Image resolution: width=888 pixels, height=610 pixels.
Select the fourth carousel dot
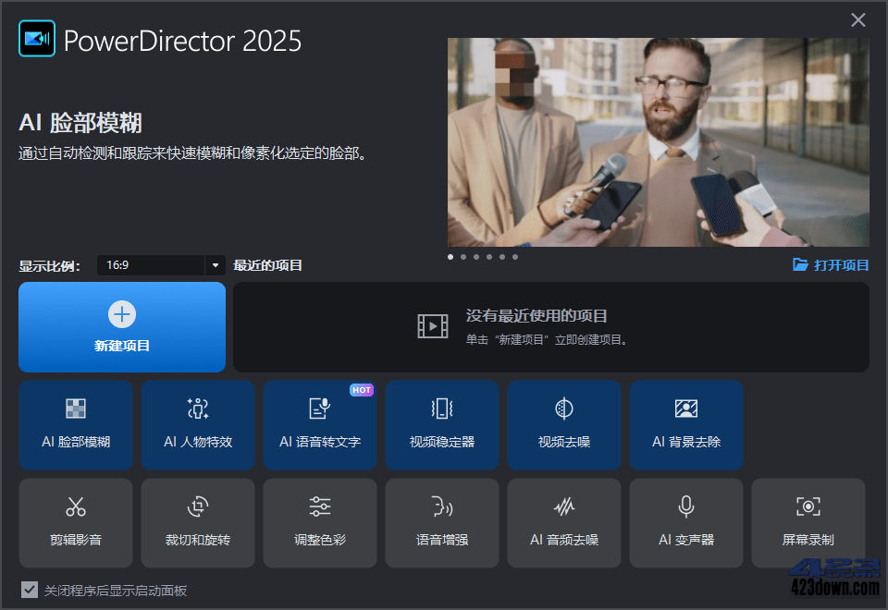click(x=489, y=257)
